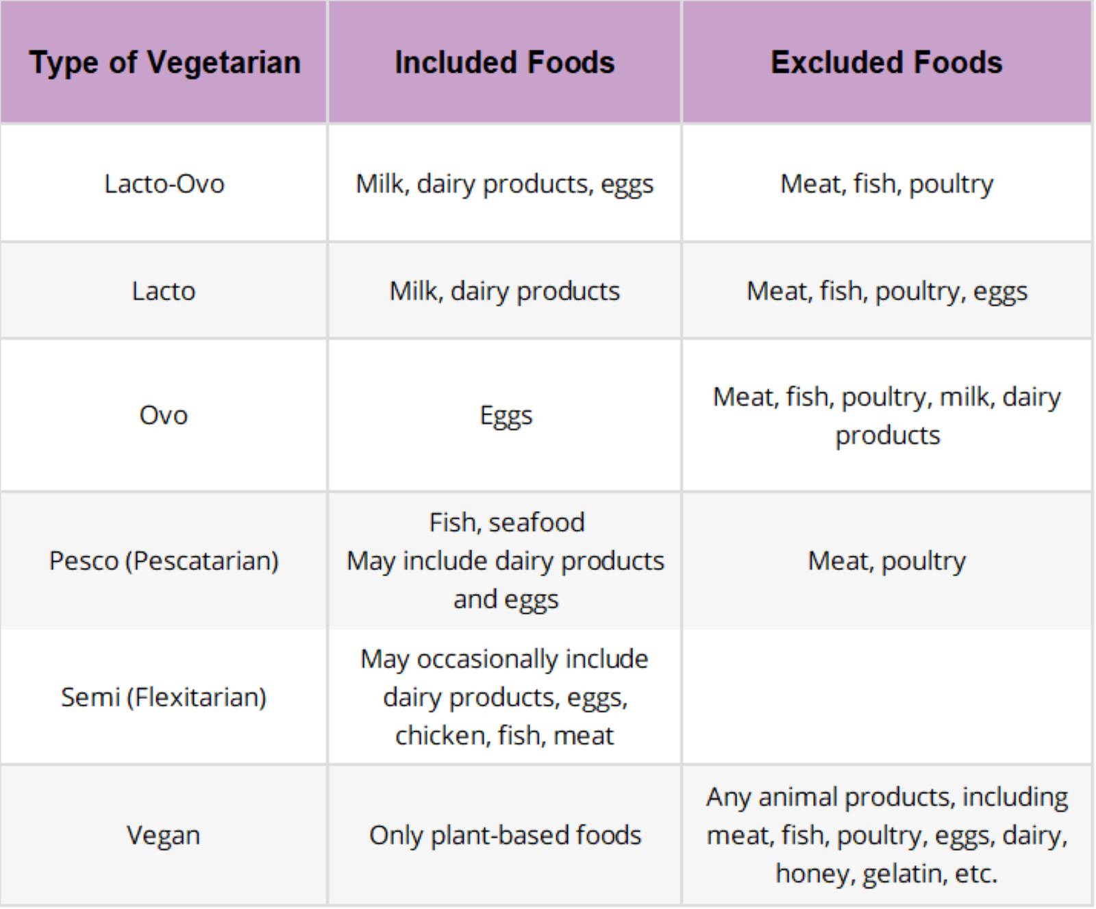The height and width of the screenshot is (909, 1096).
Task: Click the Ovo type cell
Action: click(x=164, y=415)
